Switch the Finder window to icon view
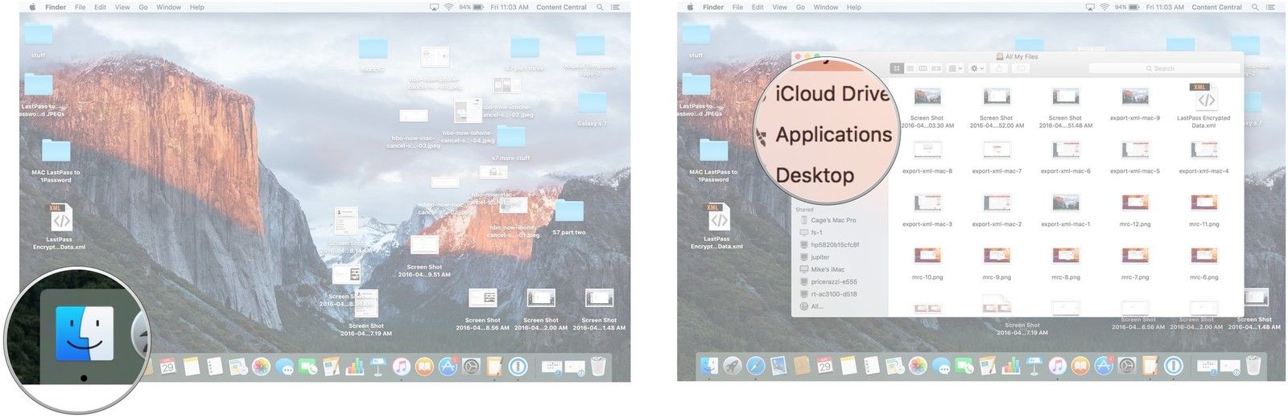Screen dimensions: 1288x418 pyautogui.click(x=897, y=69)
